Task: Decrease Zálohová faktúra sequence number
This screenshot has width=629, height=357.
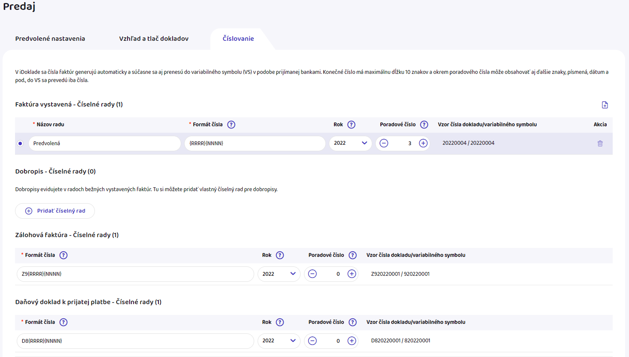Action: (313, 274)
